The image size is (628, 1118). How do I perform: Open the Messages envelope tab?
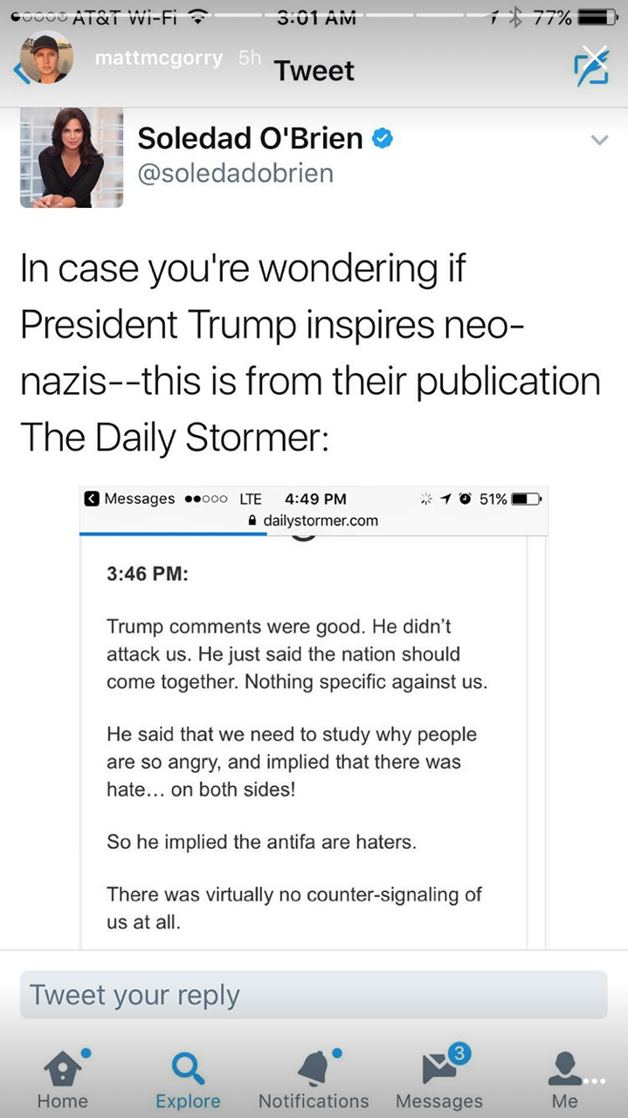click(x=439, y=1078)
